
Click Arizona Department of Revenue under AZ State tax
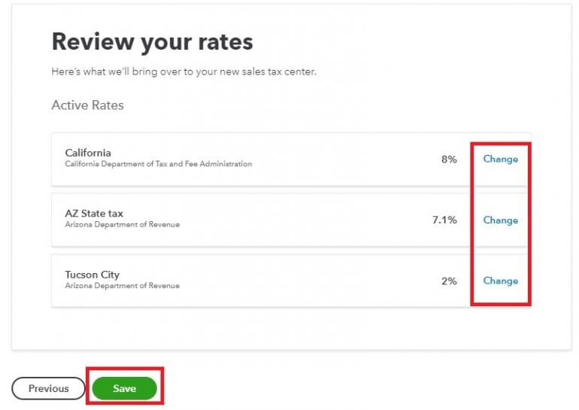point(122,225)
